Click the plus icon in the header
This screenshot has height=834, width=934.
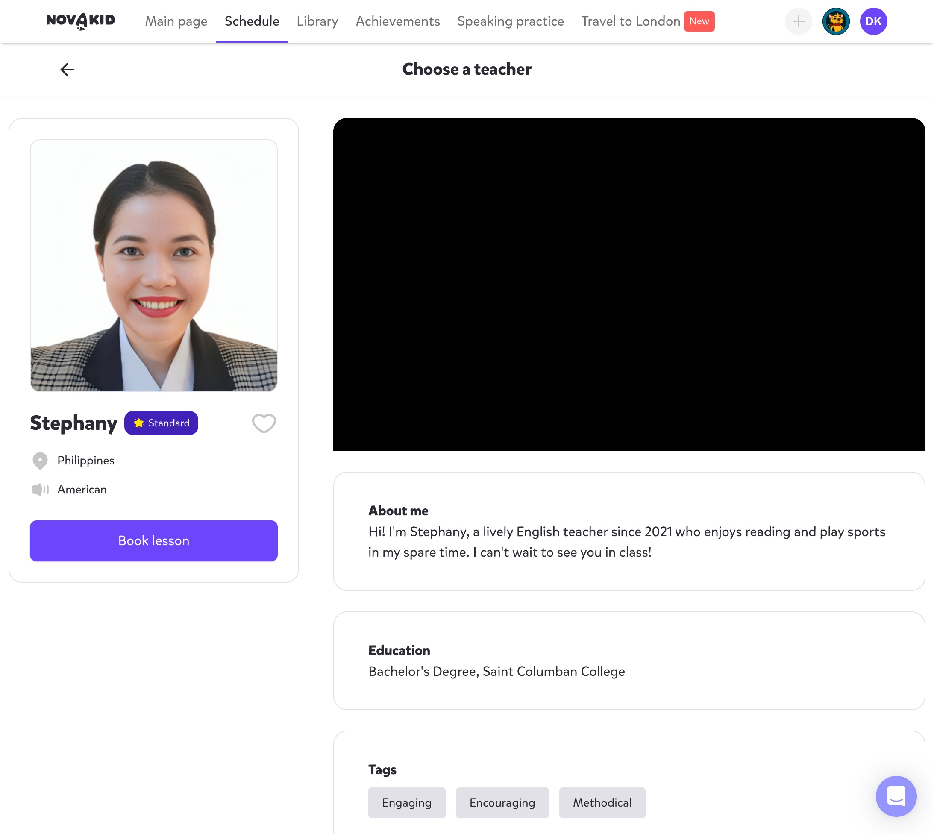pyautogui.click(x=798, y=21)
